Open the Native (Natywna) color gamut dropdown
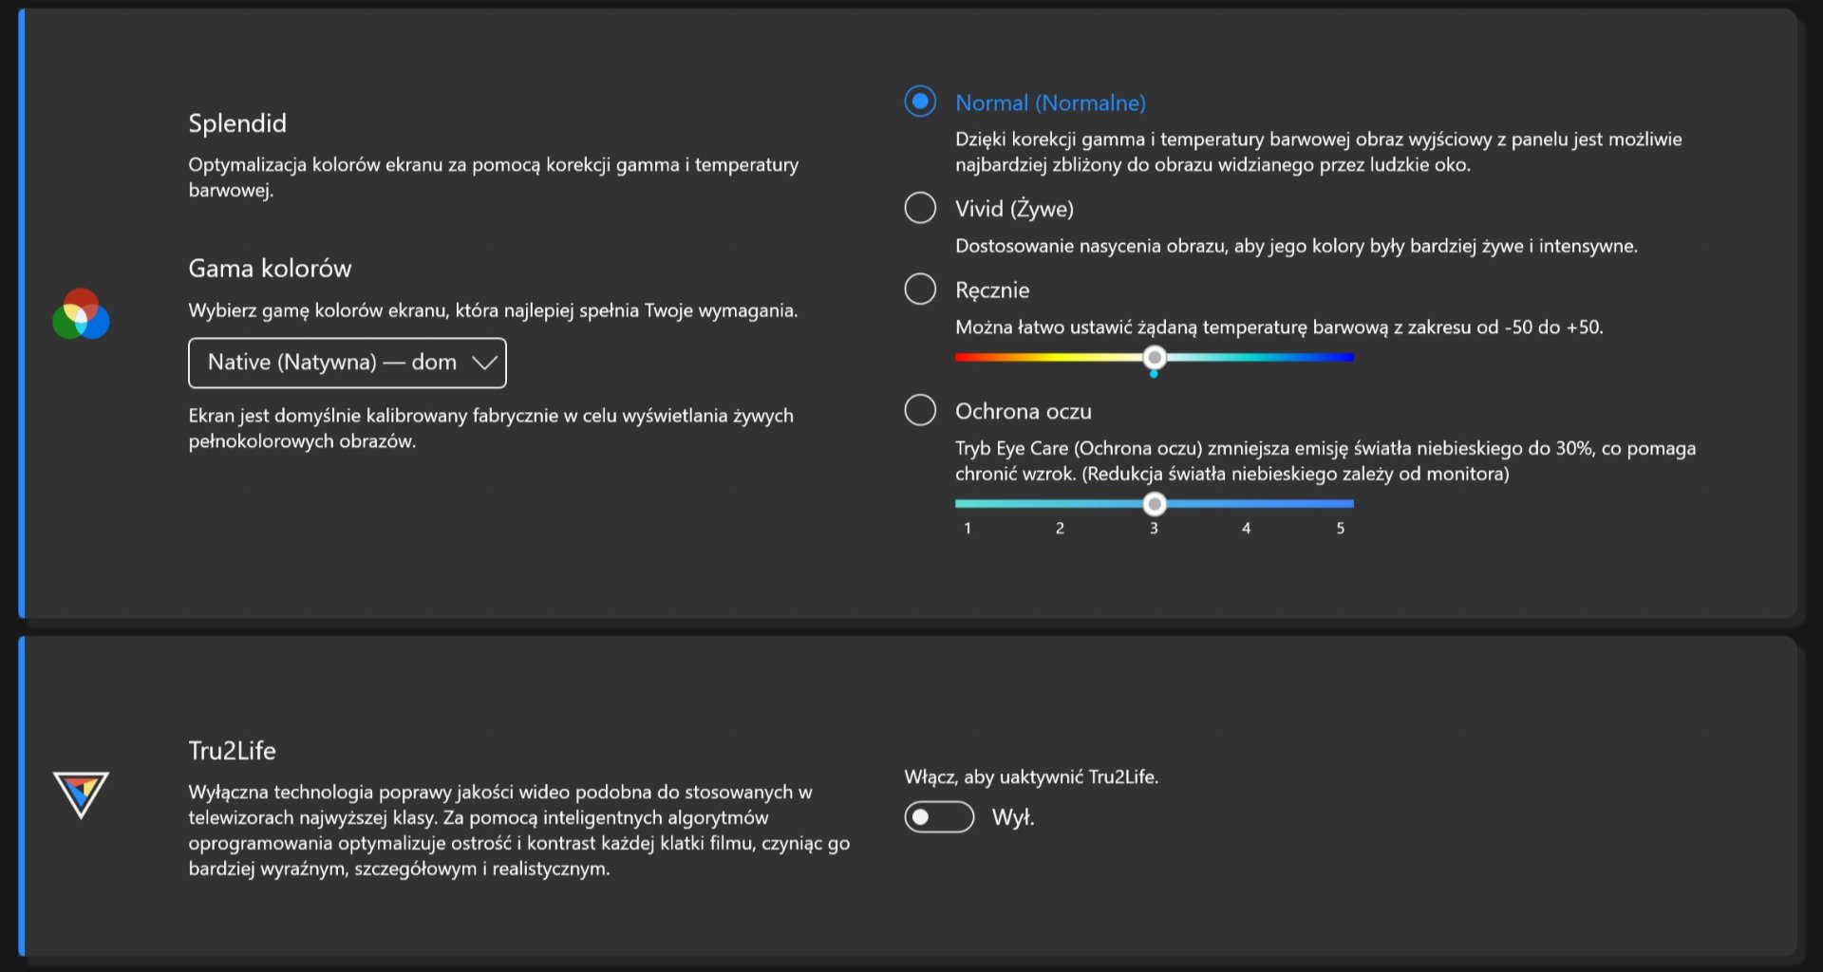1823x972 pixels. click(x=348, y=363)
